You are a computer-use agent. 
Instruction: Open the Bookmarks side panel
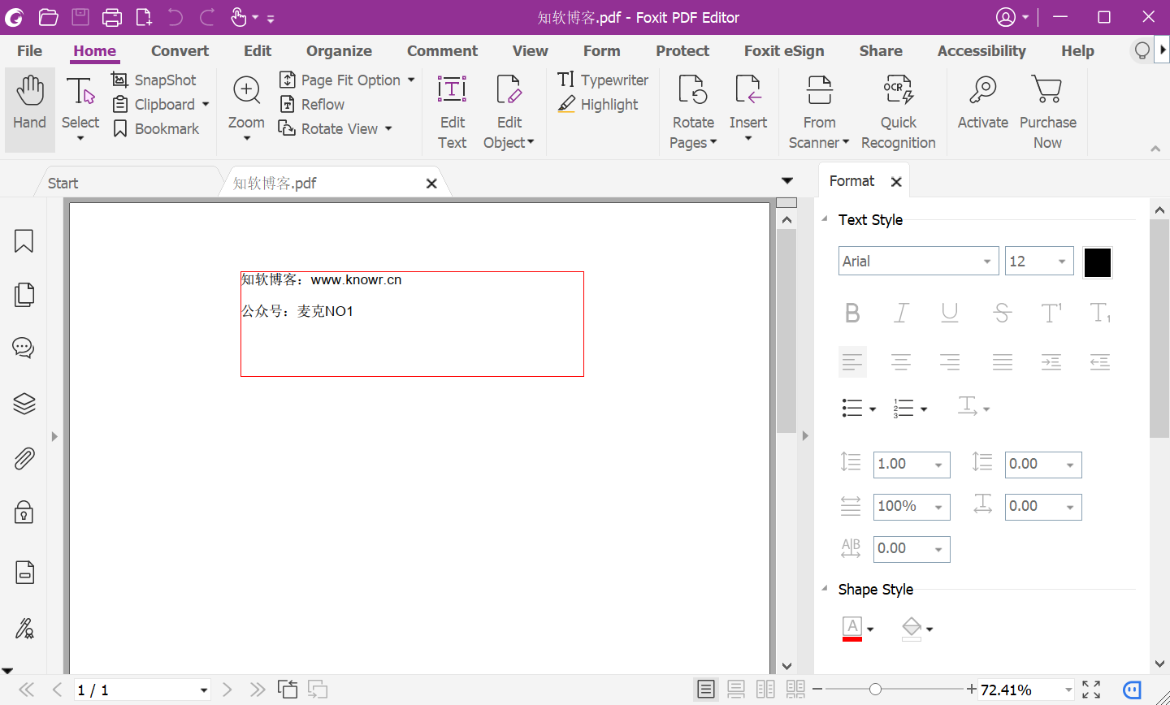(24, 241)
